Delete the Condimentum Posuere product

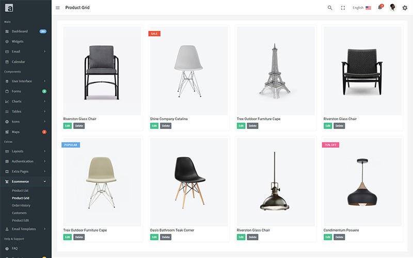coord(339,237)
